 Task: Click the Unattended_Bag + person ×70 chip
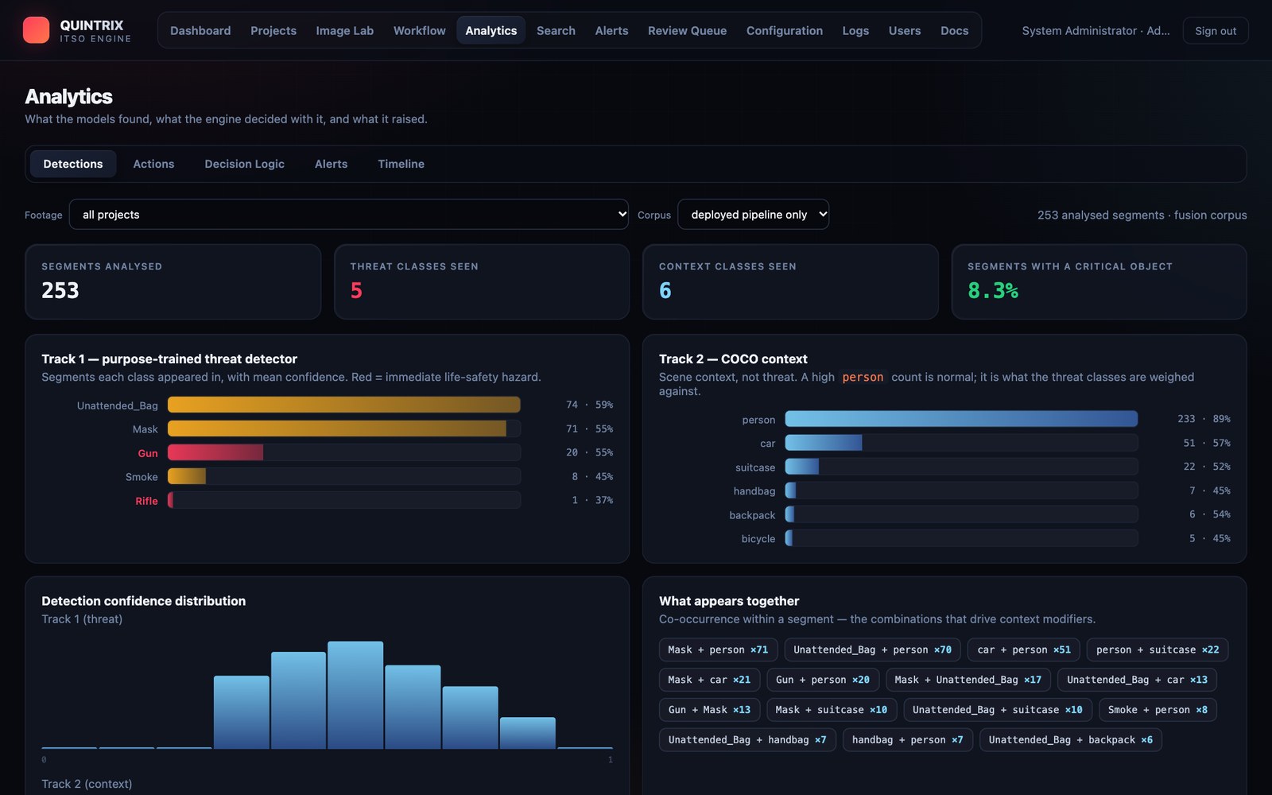(872, 650)
